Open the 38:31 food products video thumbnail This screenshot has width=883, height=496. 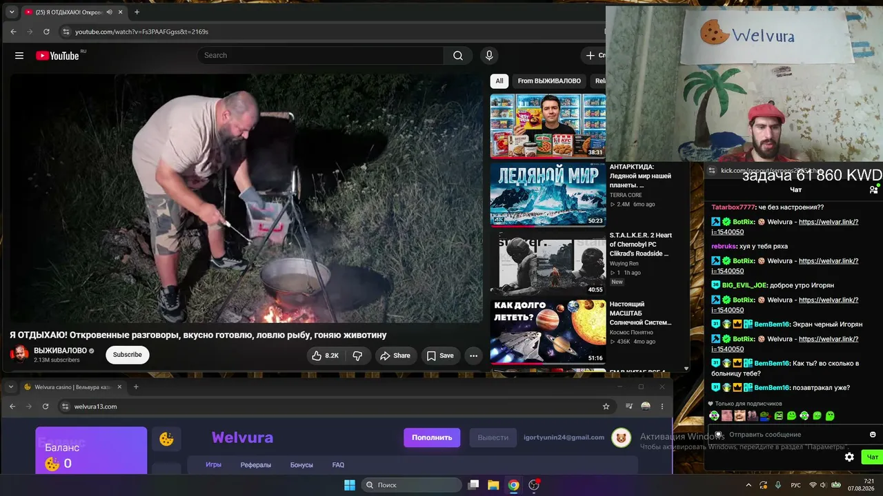548,126
